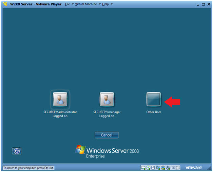Image resolution: width=213 pixels, height=172 pixels.
Task: Click the hard disk device icon
Action: point(143,168)
